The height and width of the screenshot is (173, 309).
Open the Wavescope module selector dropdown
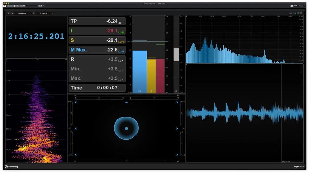click(x=25, y=13)
